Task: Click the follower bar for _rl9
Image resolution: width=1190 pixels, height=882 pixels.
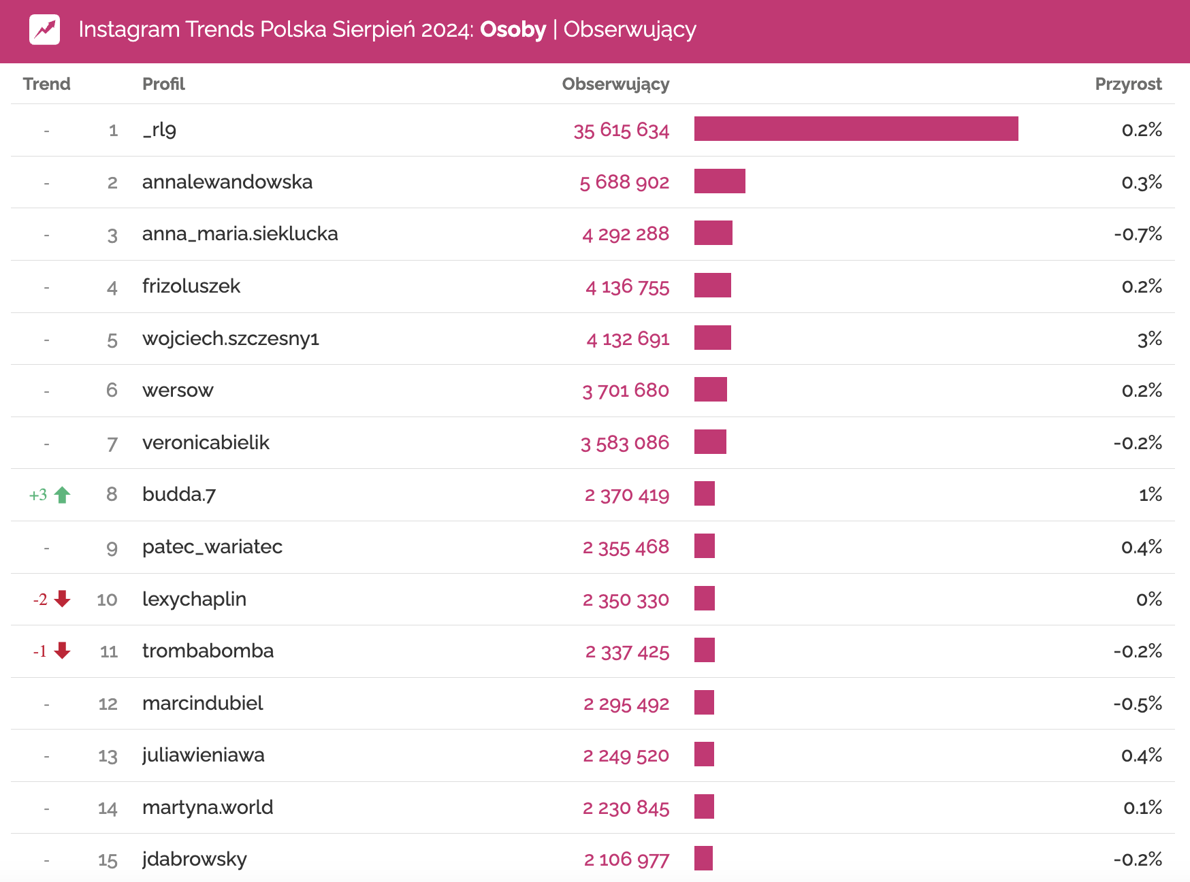Action: (x=856, y=129)
